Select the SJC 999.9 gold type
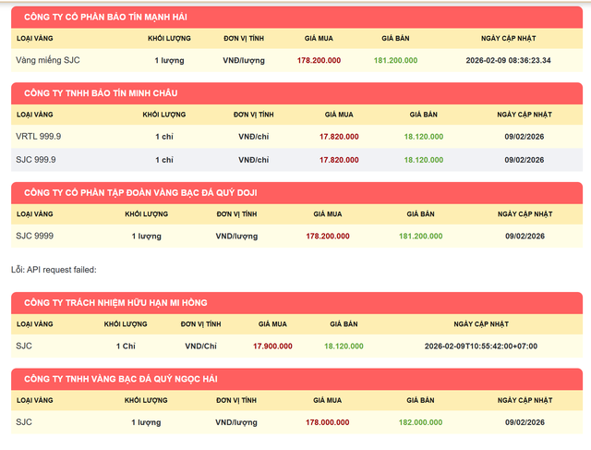The height and width of the screenshot is (450, 591). coord(36,159)
